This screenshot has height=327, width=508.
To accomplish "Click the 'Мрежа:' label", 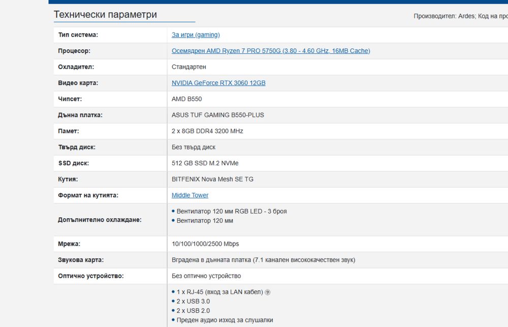I will pos(69,244).
